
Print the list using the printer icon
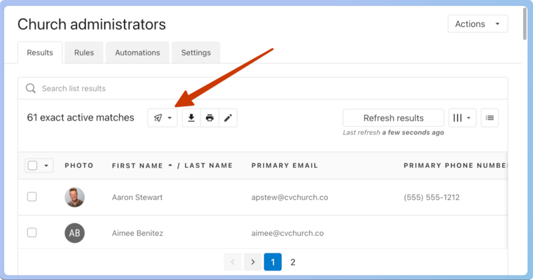[x=210, y=118]
